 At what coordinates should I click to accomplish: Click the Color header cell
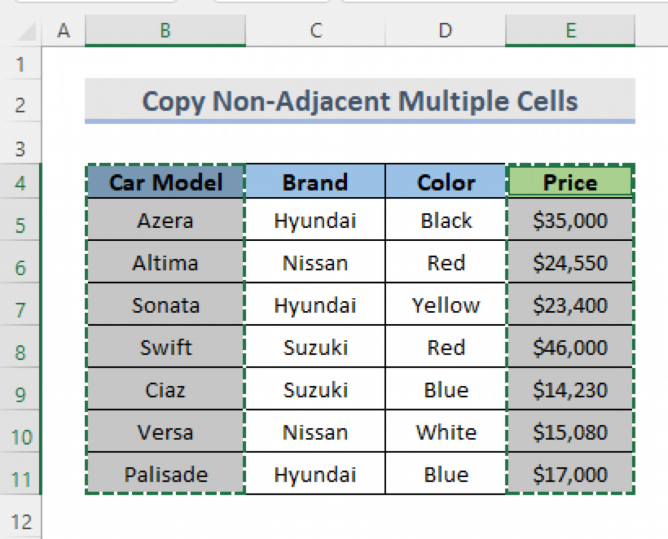point(446,182)
